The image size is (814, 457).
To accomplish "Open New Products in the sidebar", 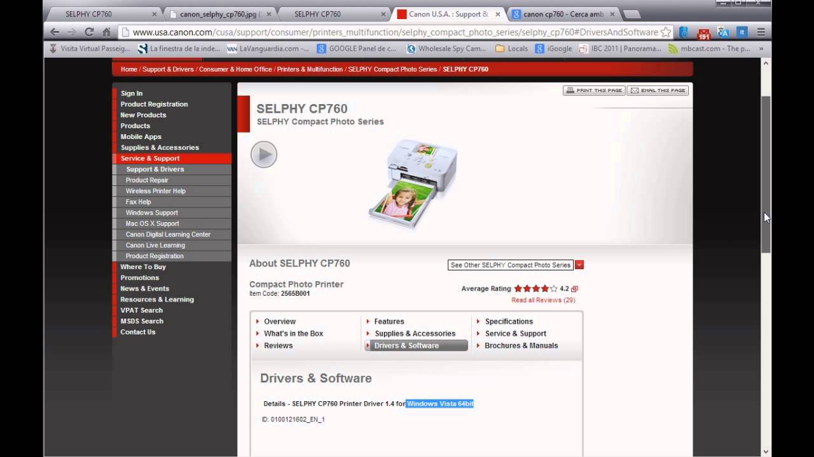I will [143, 115].
